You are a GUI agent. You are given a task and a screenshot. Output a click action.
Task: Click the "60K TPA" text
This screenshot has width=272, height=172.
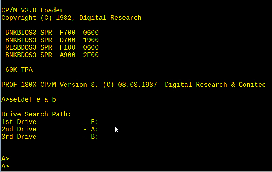coord(19,70)
